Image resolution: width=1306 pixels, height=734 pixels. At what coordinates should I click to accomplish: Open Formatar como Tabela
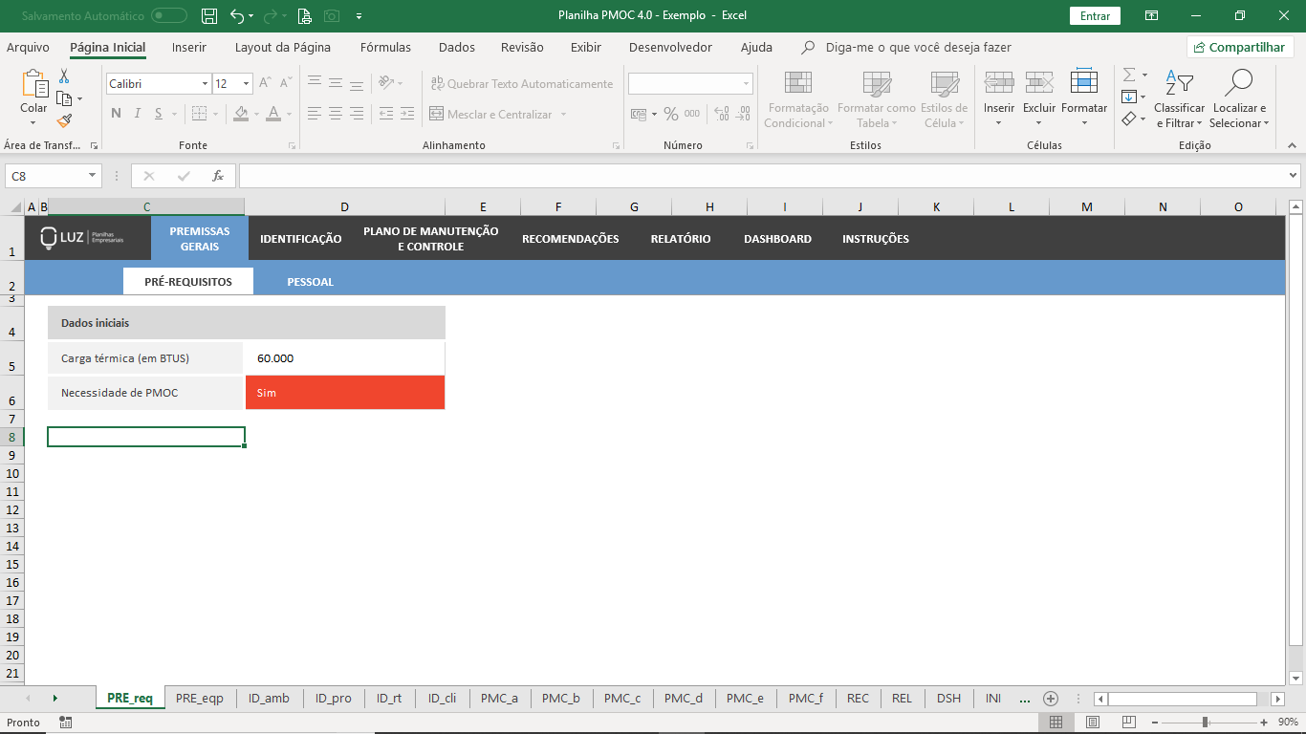tap(877, 99)
